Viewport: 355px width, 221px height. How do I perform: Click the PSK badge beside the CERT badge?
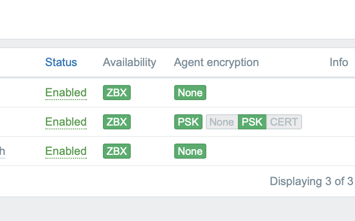252,122
